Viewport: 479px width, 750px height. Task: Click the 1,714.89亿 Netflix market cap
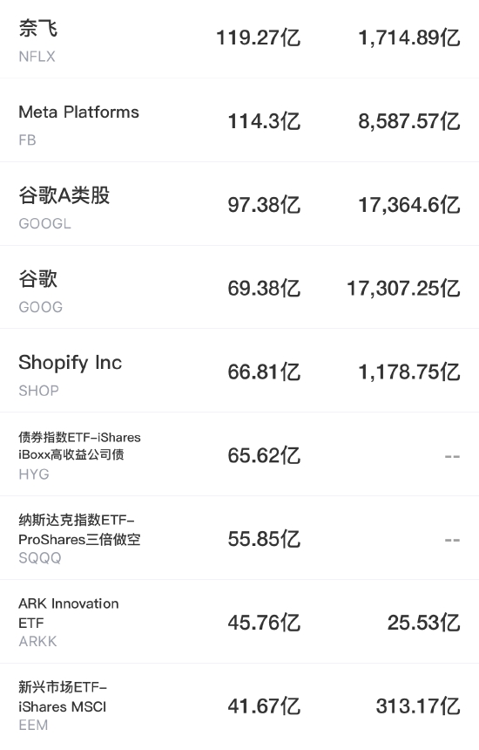point(409,37)
